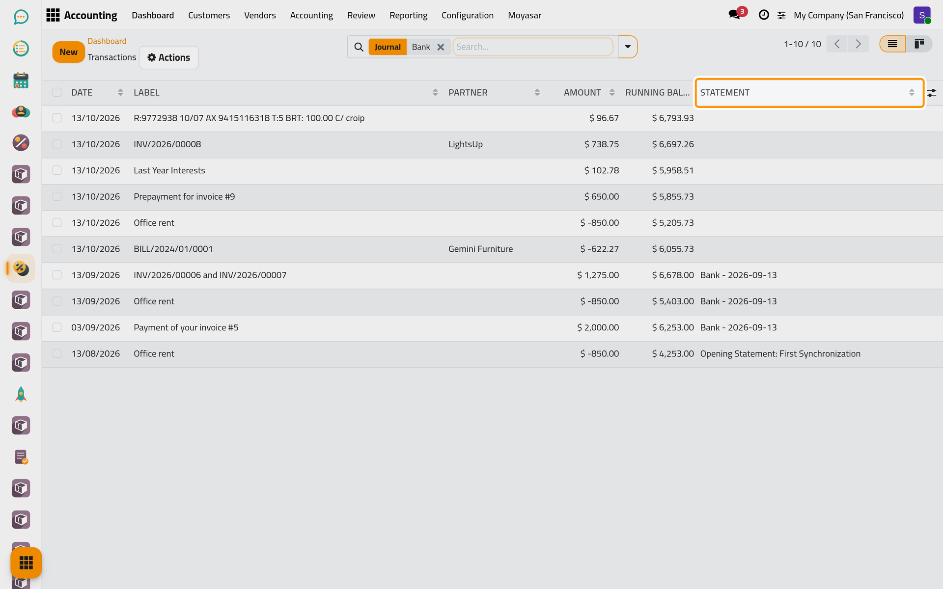Click the sliders settings icon in the top bar
The width and height of the screenshot is (943, 589).
tap(781, 16)
